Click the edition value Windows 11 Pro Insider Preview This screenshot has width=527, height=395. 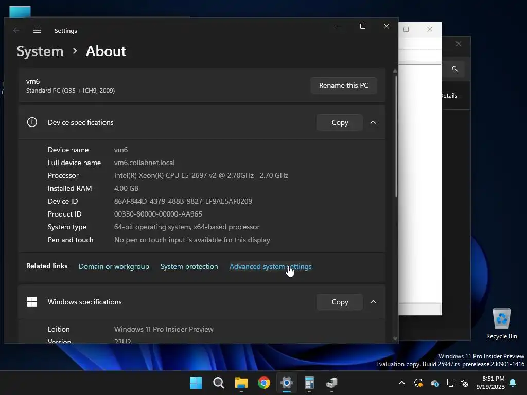[164, 329]
